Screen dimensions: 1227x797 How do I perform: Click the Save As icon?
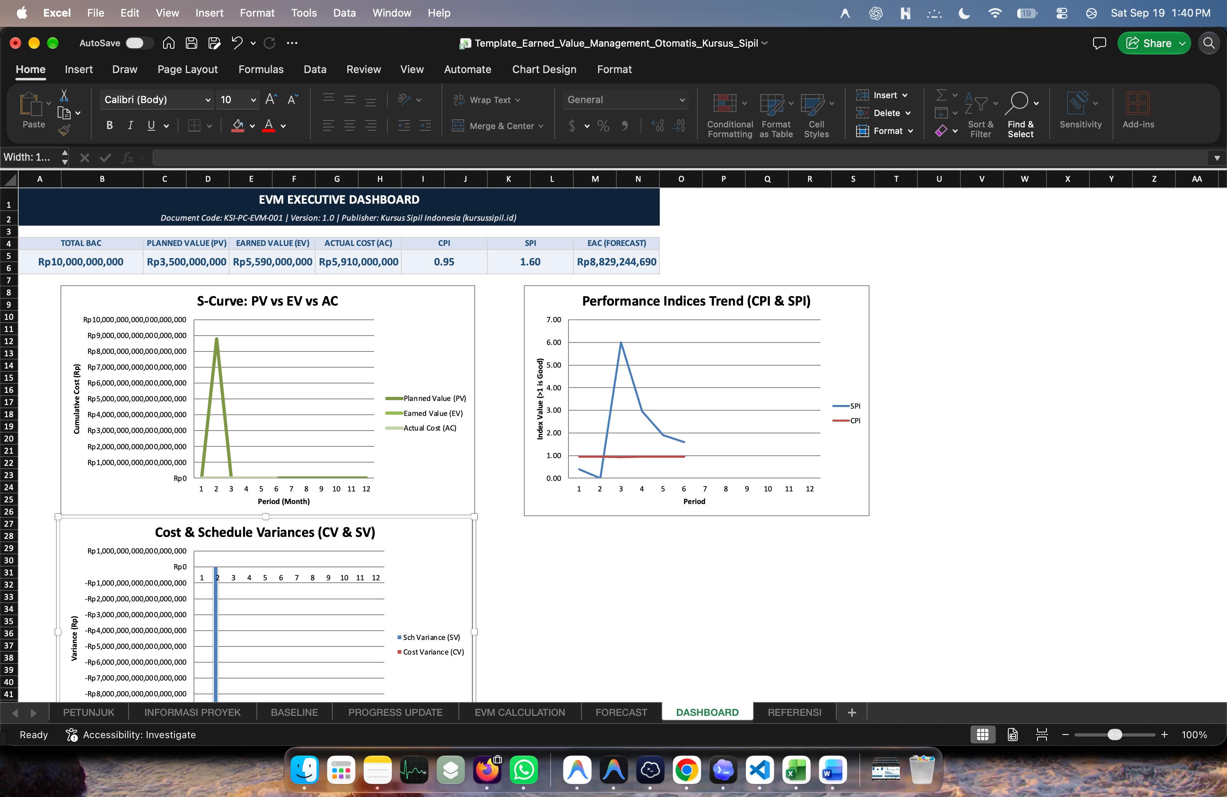215,43
